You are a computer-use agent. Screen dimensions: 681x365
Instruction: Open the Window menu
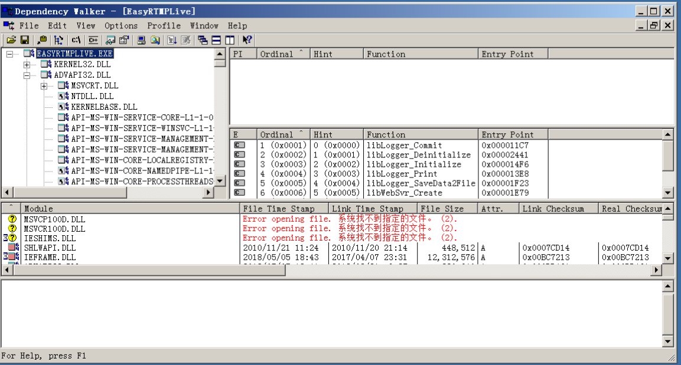tap(204, 25)
